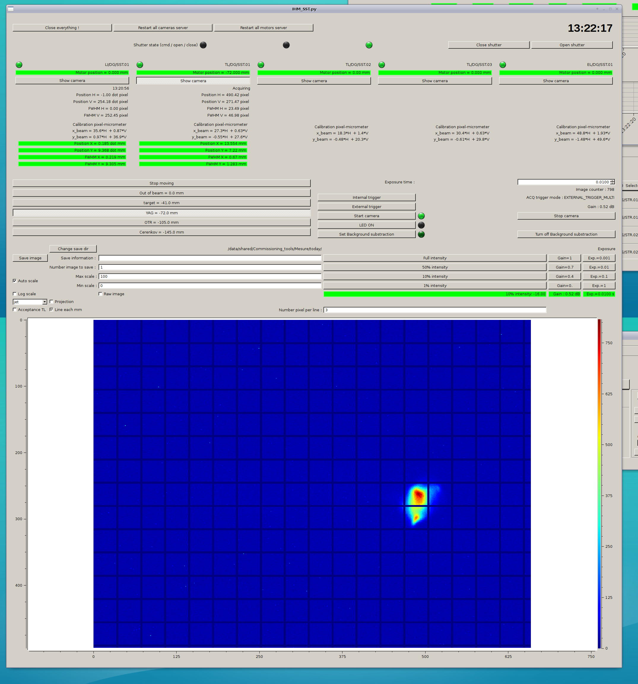Click the exposure time spinner arrows
638x684 pixels.
tap(612, 182)
